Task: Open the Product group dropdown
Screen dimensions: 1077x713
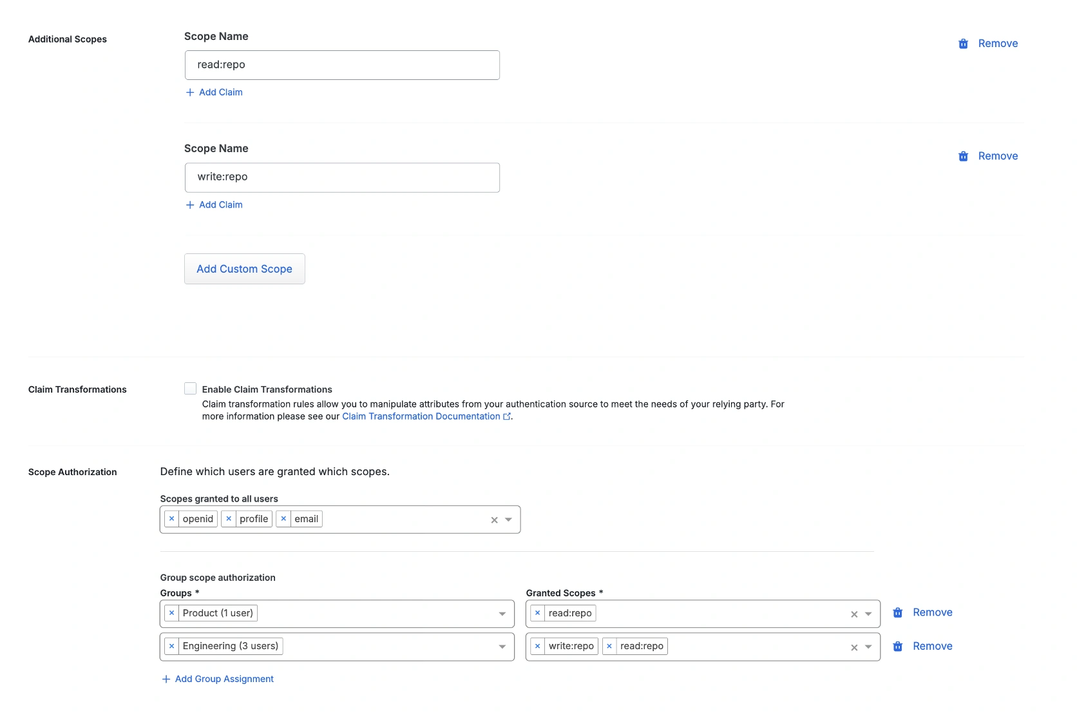Action: [x=502, y=614]
